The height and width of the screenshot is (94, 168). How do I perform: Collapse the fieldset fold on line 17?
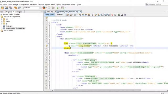49,55
